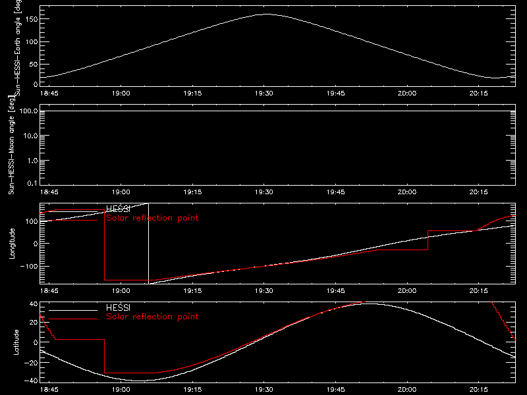The height and width of the screenshot is (395, 527).
Task: Click the peak of the Sun-HESSI-Earth angle curve
Action: (267, 14)
